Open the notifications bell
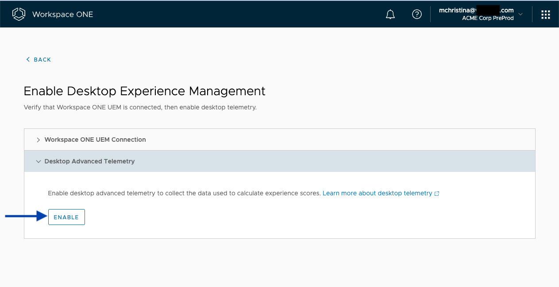 (390, 15)
